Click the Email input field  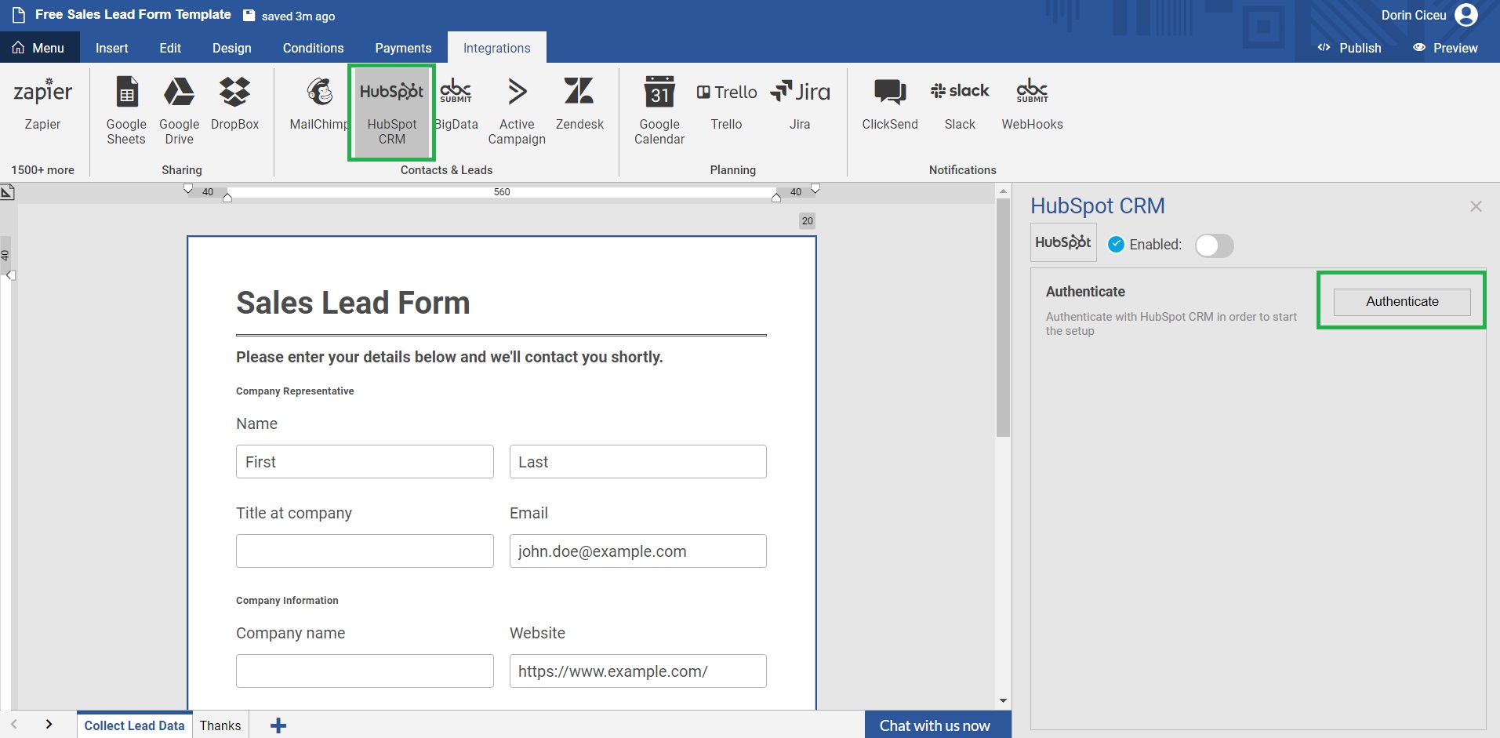coord(637,551)
